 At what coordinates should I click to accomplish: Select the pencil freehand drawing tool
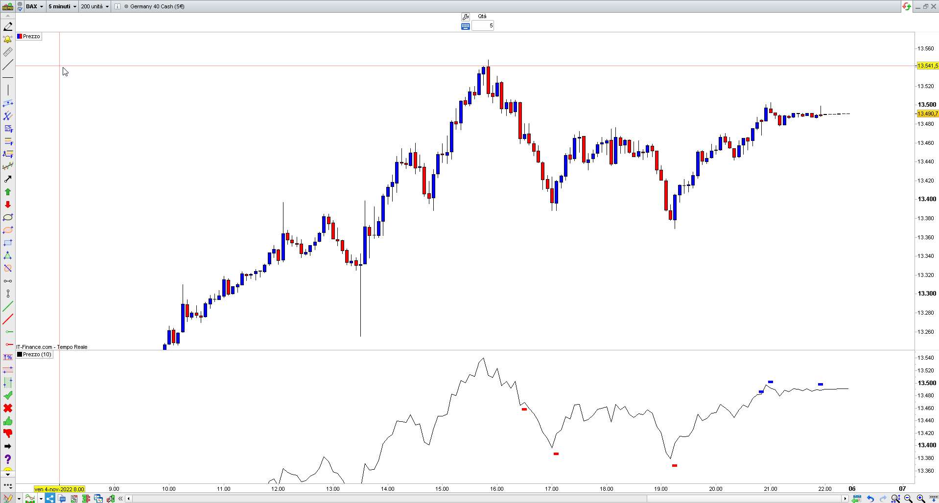pyautogui.click(x=8, y=26)
